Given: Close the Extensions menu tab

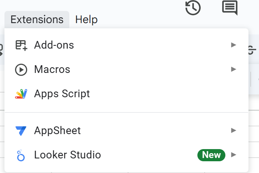Looking at the screenshot, I should pyautogui.click(x=37, y=19).
